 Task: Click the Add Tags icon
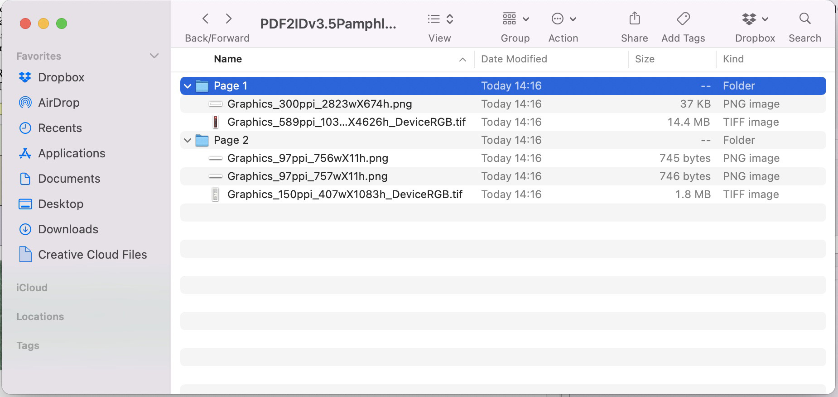(x=683, y=19)
